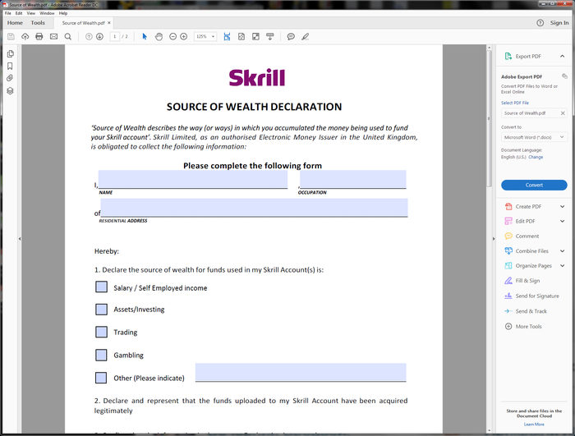Screen dimensions: 575x436
Task: Click the vertical document scrollbar thumb
Action: coord(490,119)
